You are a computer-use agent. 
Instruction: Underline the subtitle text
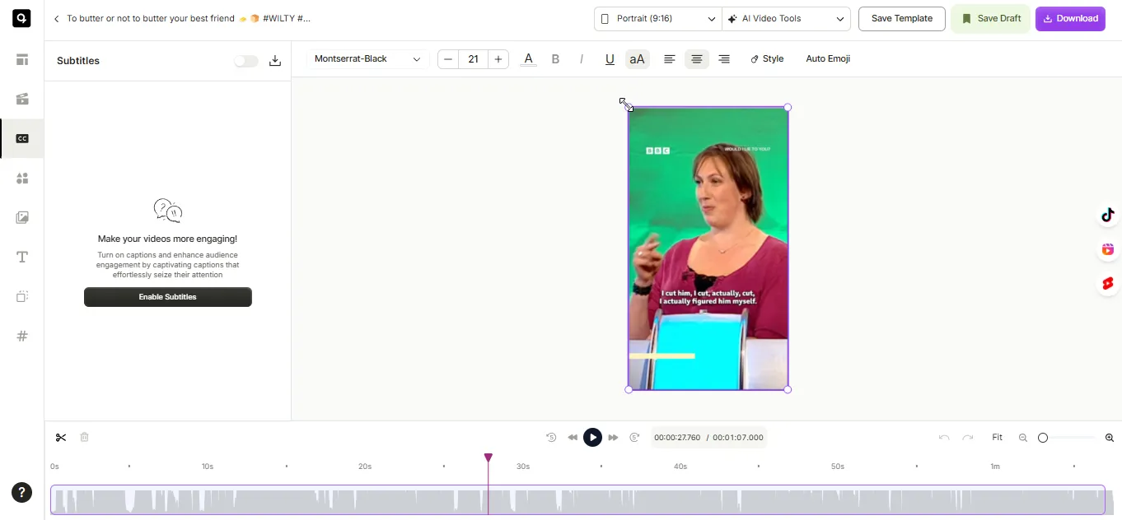point(610,59)
